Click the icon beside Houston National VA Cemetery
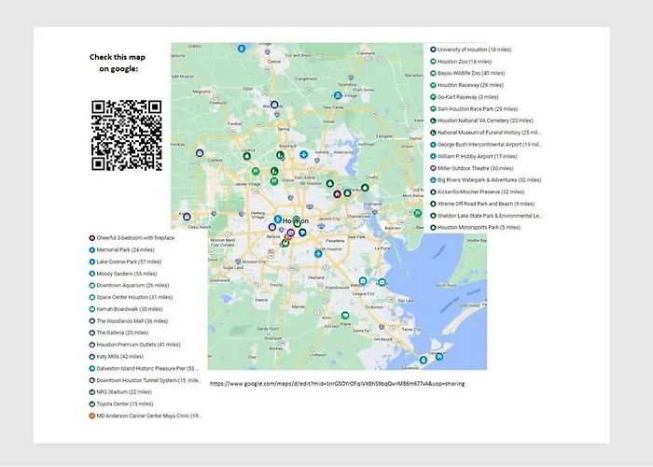 433,120
